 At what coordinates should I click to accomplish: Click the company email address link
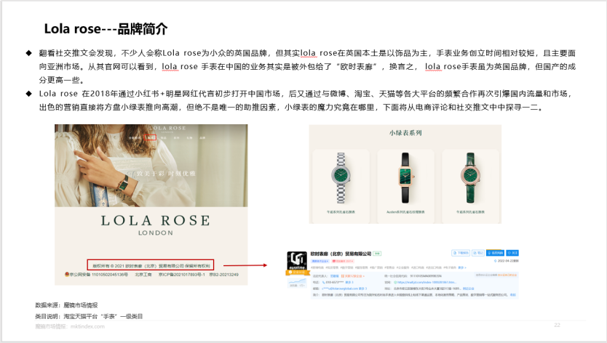340,288
